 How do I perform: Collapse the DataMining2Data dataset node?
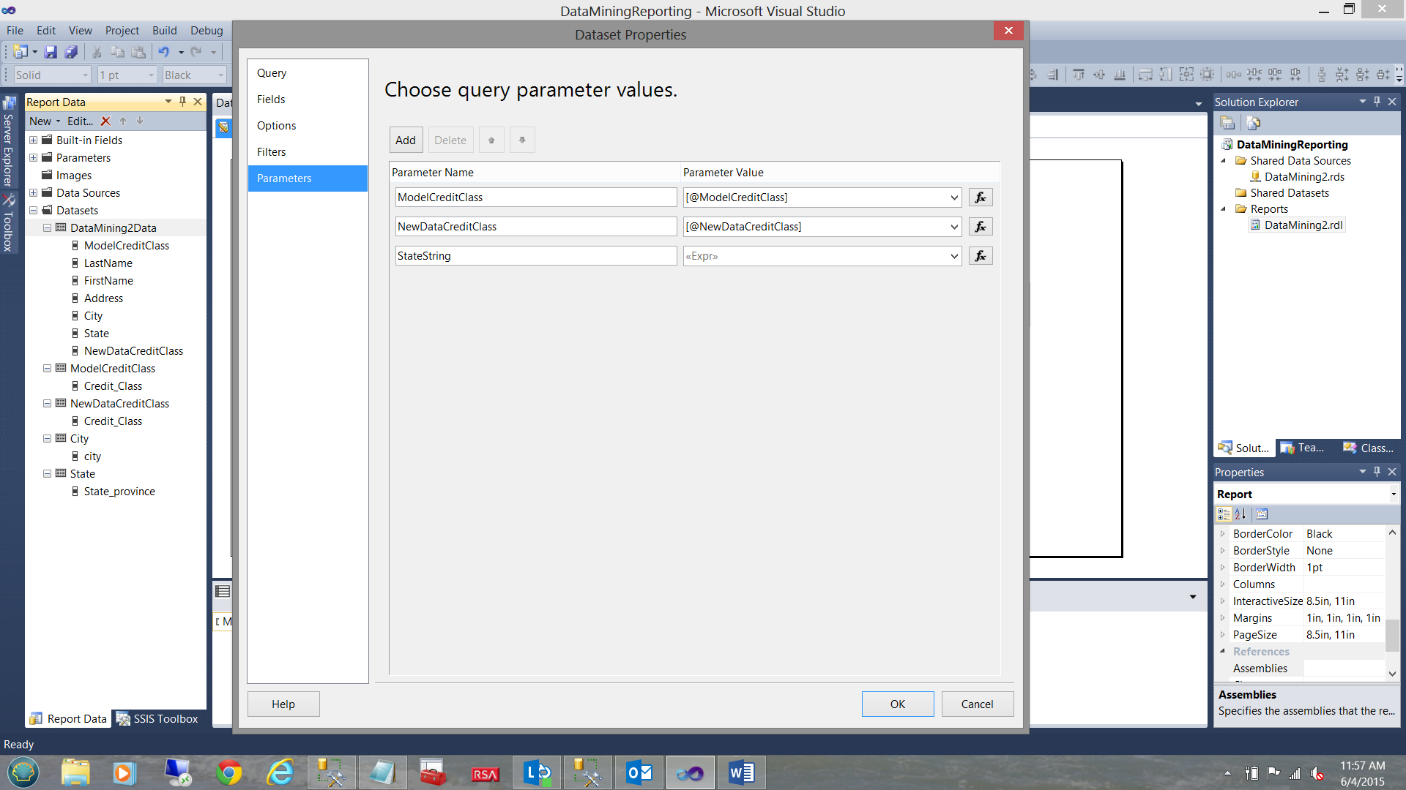(x=47, y=228)
